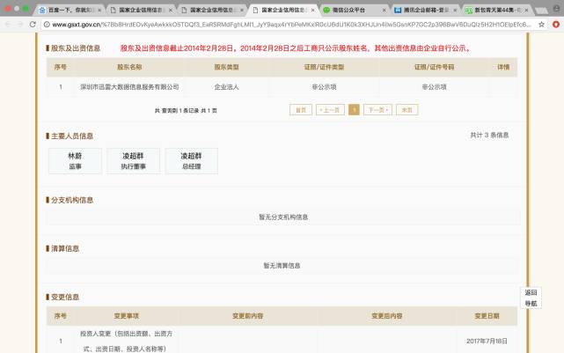This screenshot has width=564, height=353.
Task: Click the 新包青天 tab green favicon
Action: [469, 10]
